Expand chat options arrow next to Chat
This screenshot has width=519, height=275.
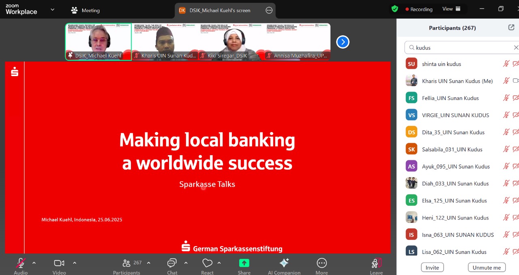pyautogui.click(x=186, y=263)
